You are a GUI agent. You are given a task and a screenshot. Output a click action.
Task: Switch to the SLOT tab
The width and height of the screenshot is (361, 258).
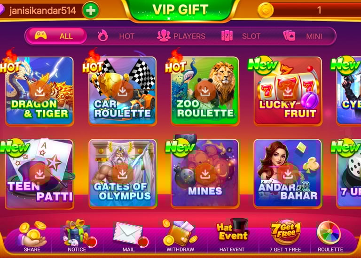(x=241, y=36)
